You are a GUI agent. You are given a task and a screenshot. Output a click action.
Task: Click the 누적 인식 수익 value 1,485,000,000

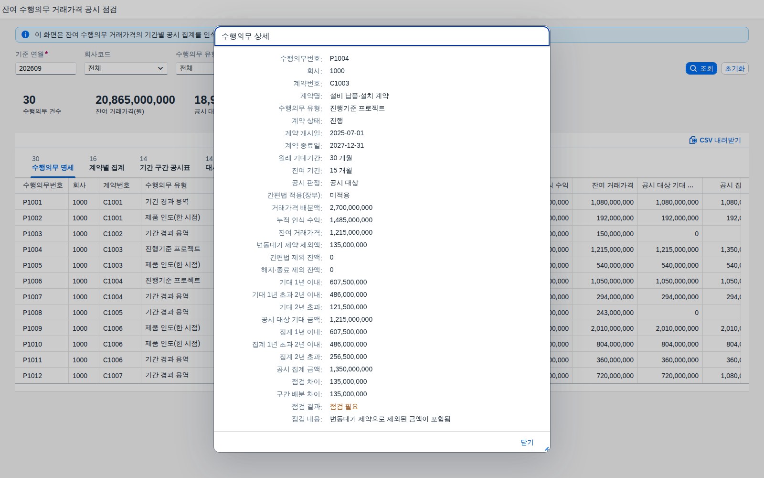[351, 220]
